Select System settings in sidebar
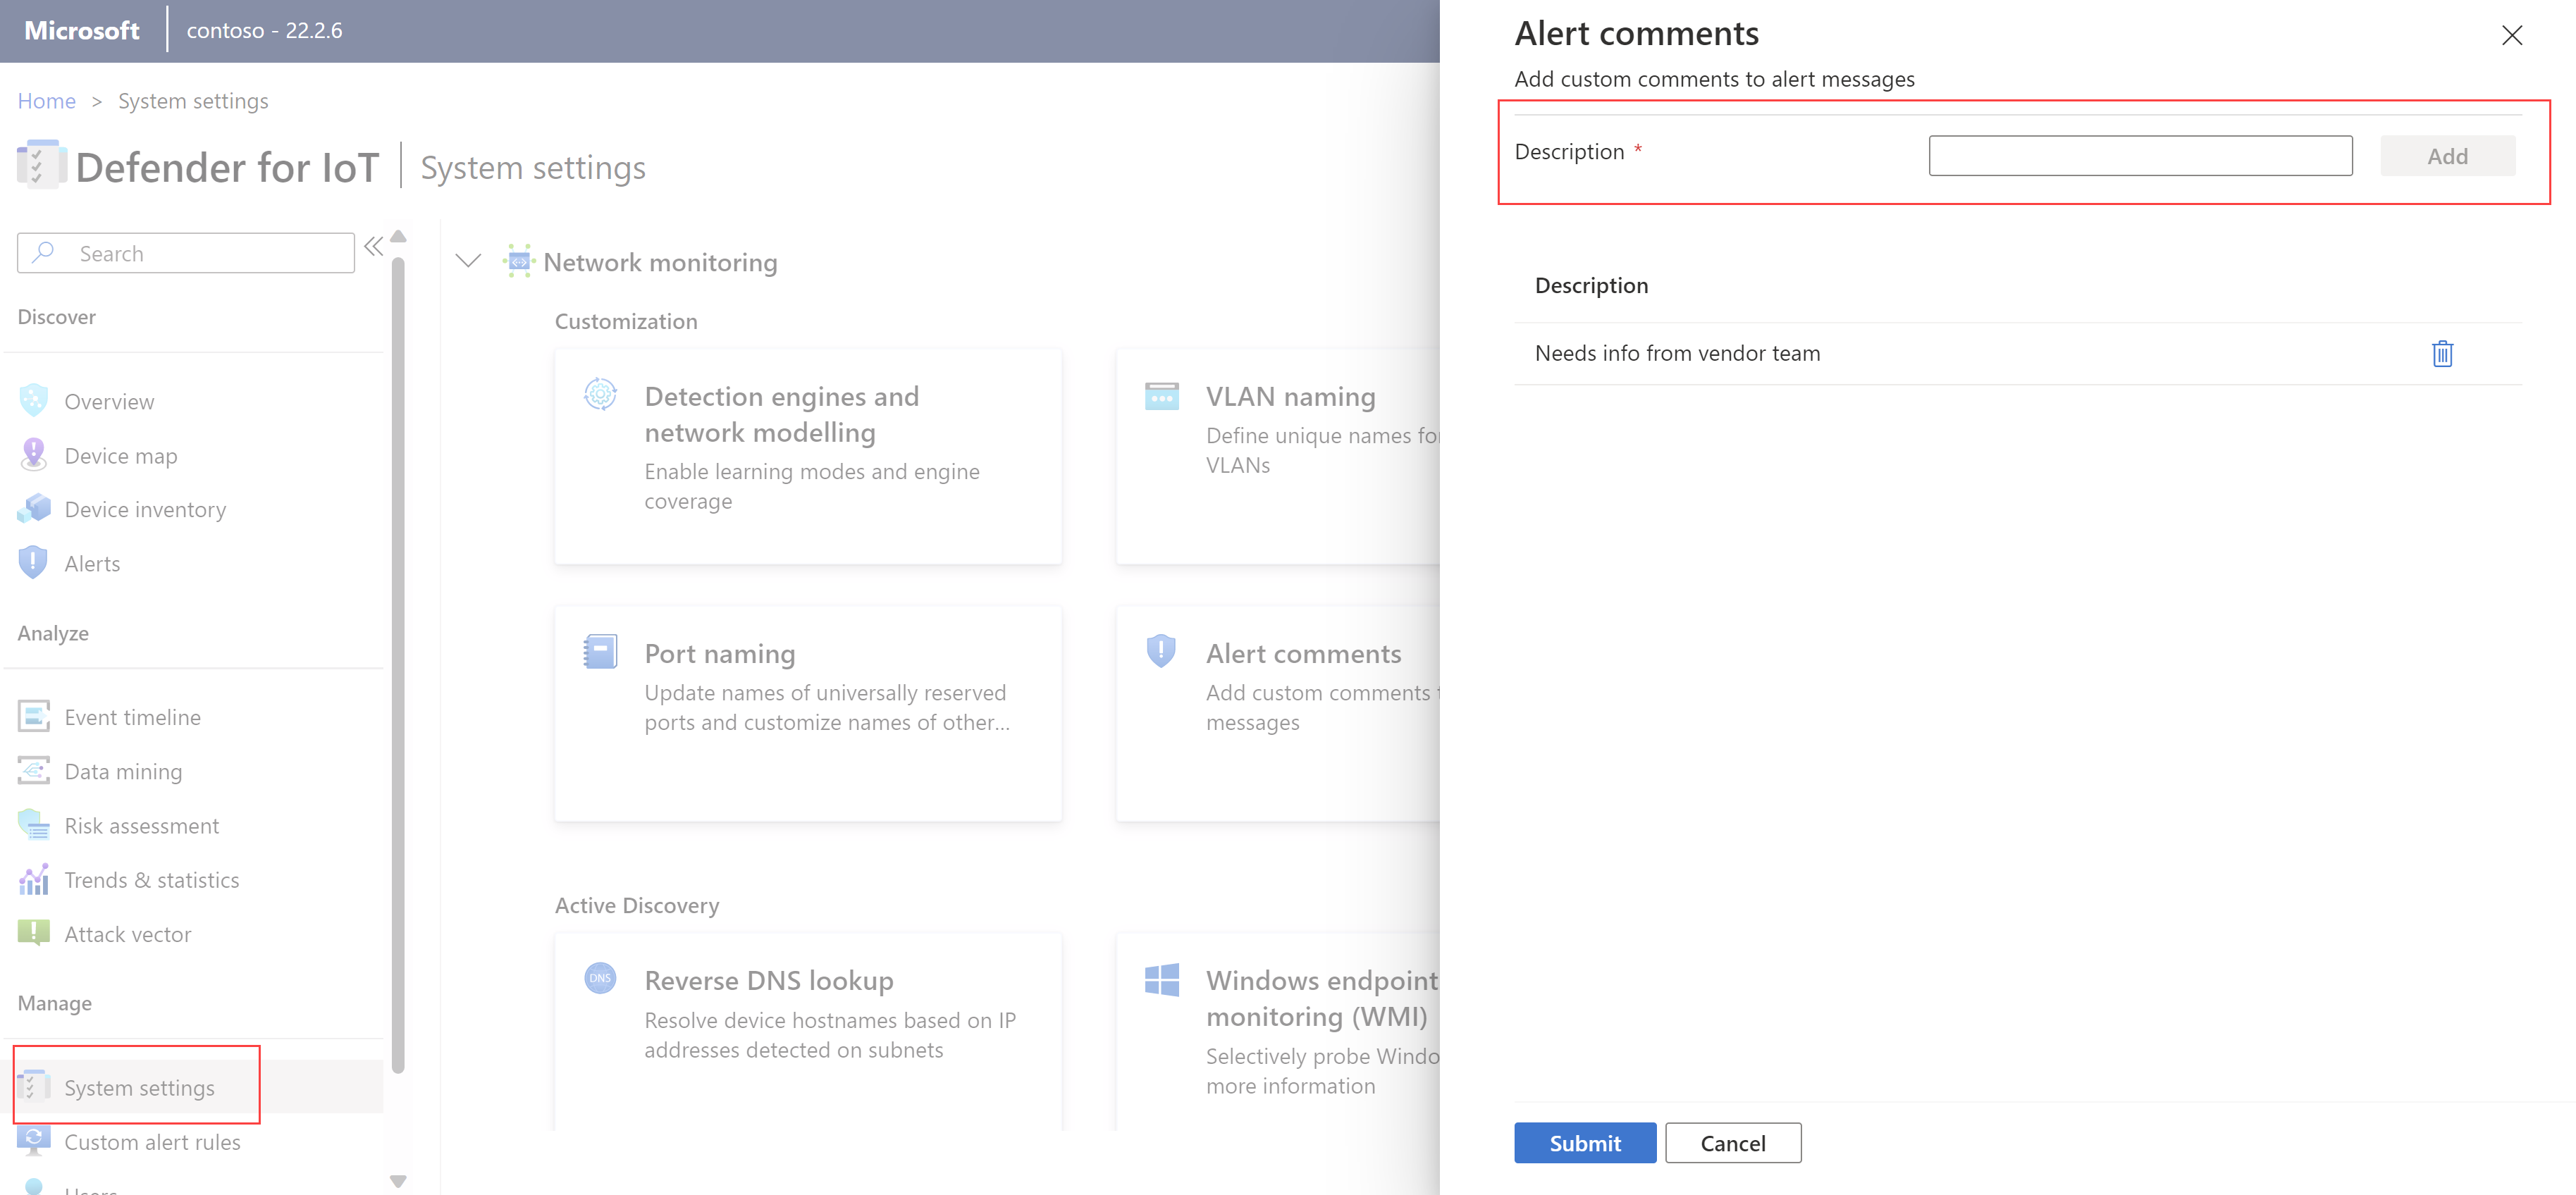Image resolution: width=2576 pixels, height=1195 pixels. [x=140, y=1085]
